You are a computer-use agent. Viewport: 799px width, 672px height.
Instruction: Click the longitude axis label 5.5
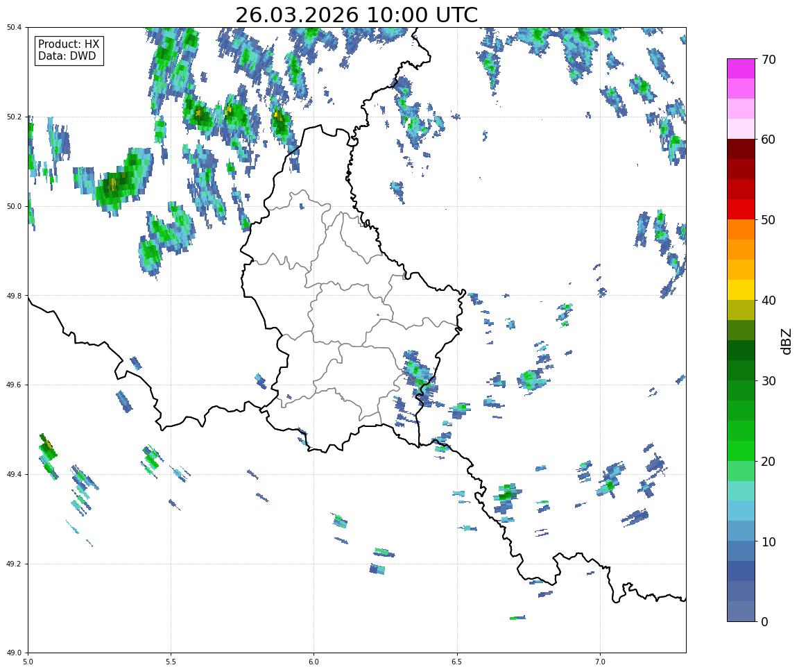coord(171,662)
